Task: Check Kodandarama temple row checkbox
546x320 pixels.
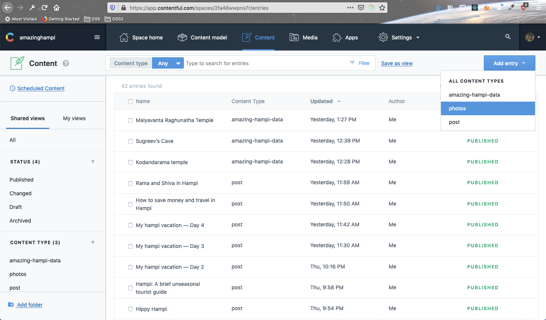Action: pos(130,162)
